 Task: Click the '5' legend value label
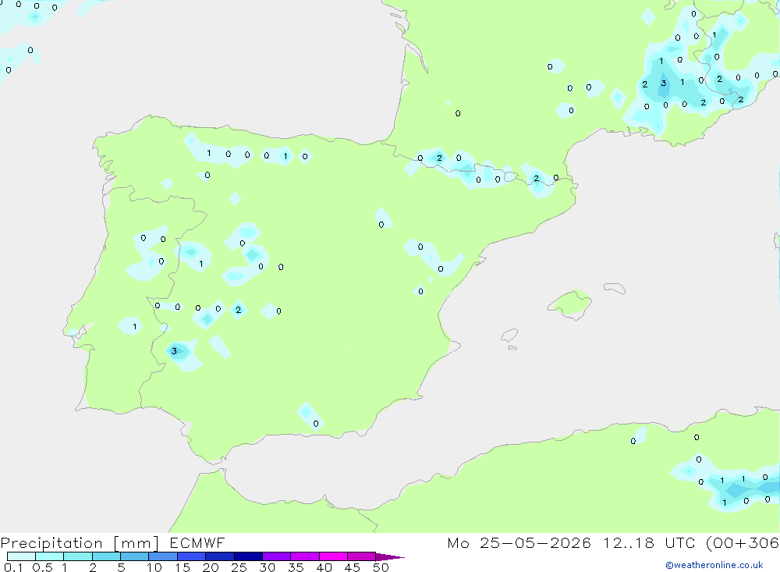click(x=121, y=567)
